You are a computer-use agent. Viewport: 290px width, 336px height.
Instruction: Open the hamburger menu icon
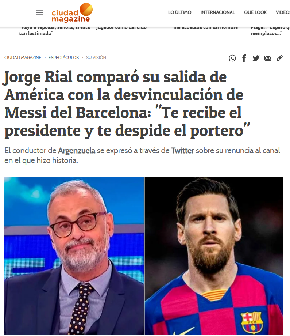pyautogui.click(x=39, y=13)
